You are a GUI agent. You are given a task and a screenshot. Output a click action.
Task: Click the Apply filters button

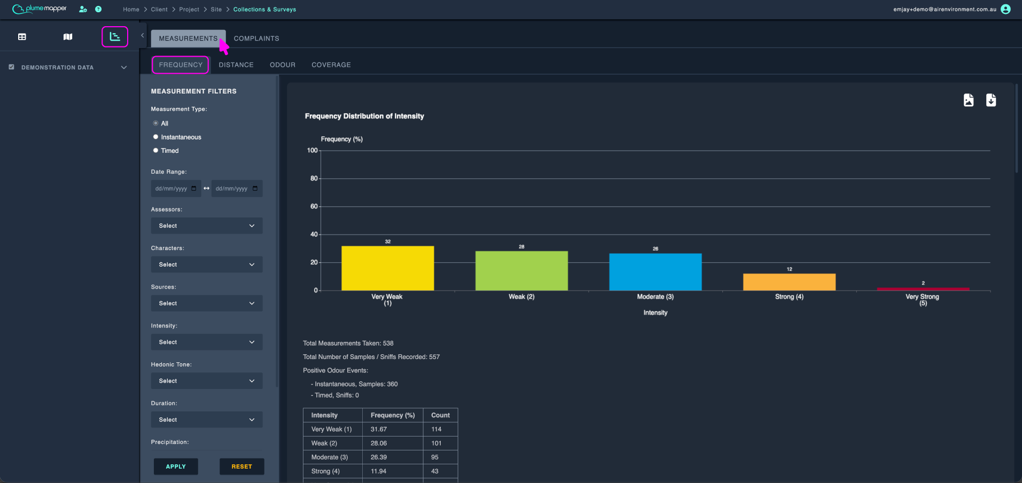[x=176, y=466]
